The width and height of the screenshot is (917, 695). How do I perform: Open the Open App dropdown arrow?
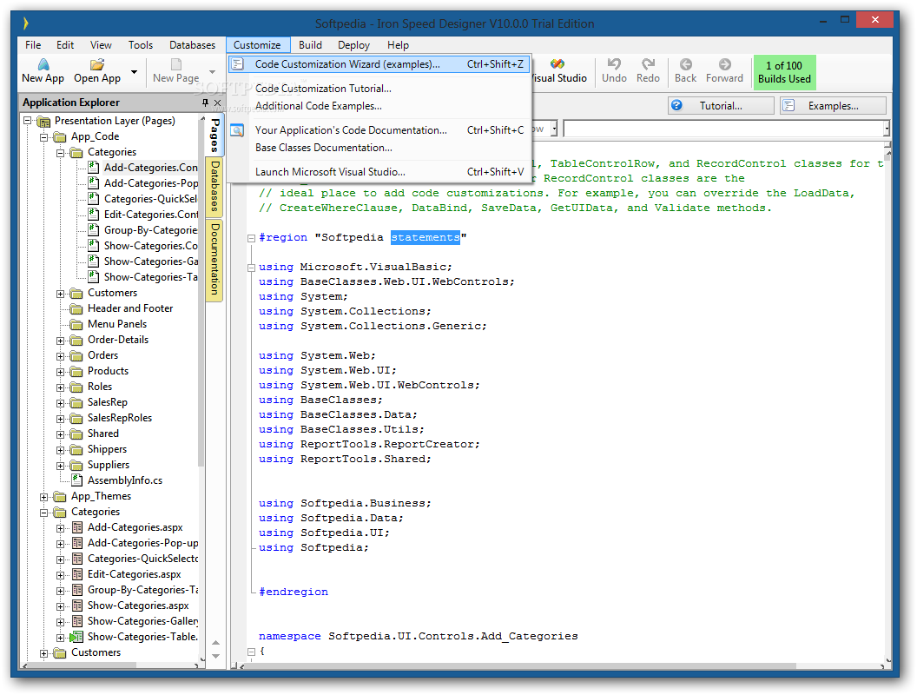(x=135, y=71)
